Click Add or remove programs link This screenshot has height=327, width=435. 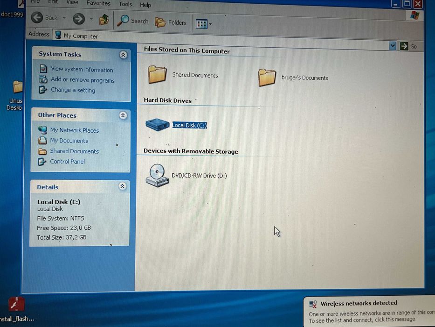(83, 80)
